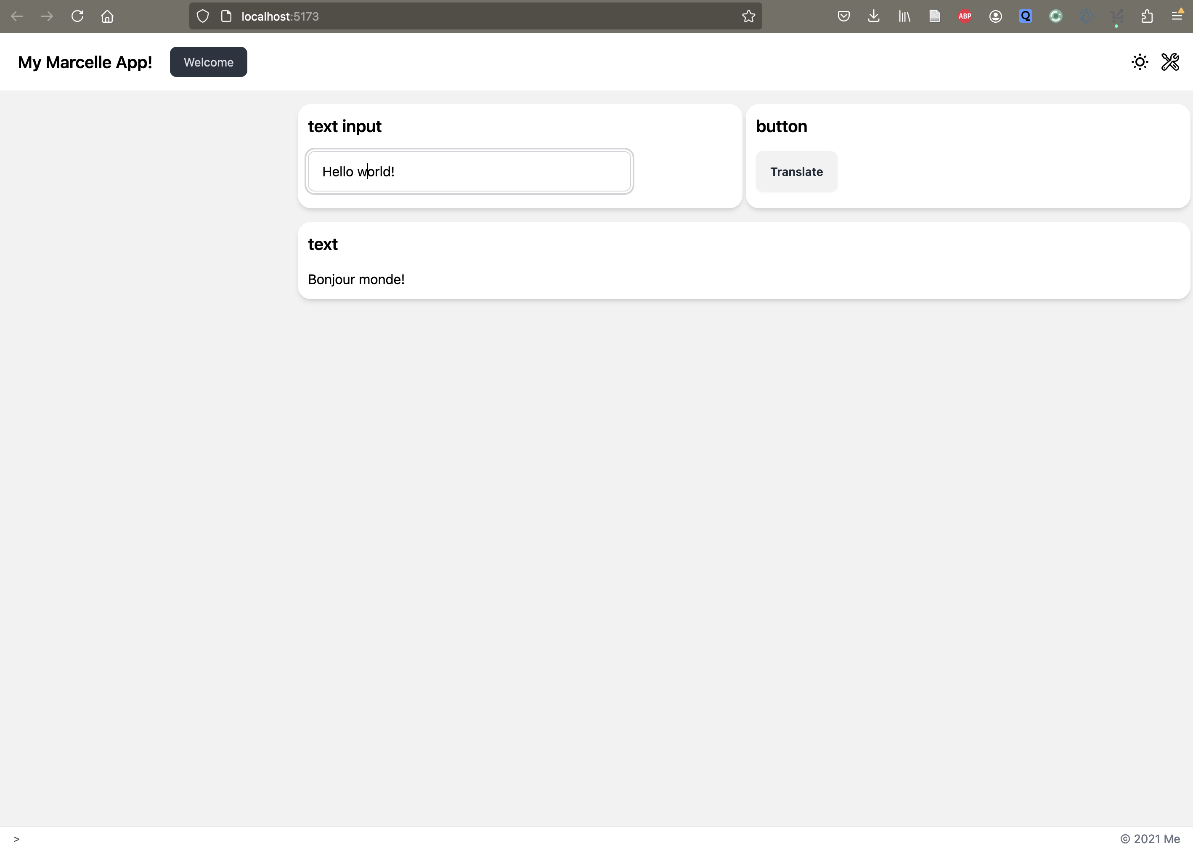The width and height of the screenshot is (1193, 846).
Task: Open the library icon in the toolbar
Action: coord(904,16)
